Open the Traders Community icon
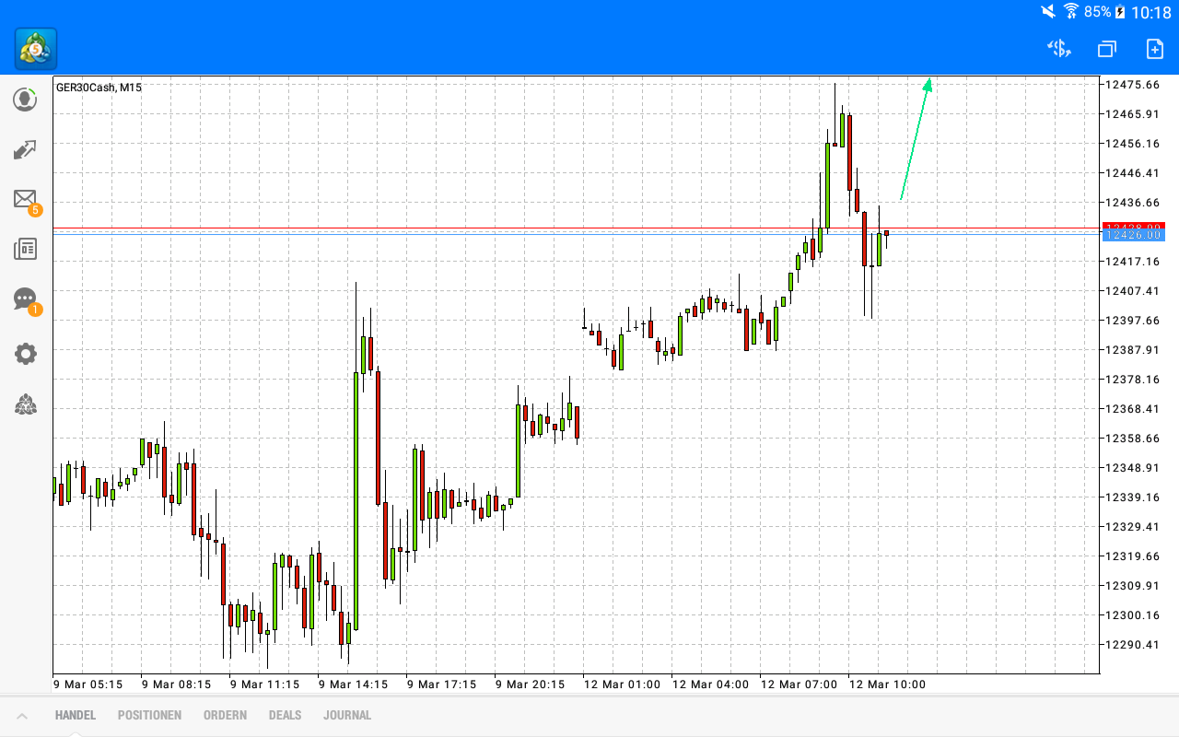 pos(25,405)
